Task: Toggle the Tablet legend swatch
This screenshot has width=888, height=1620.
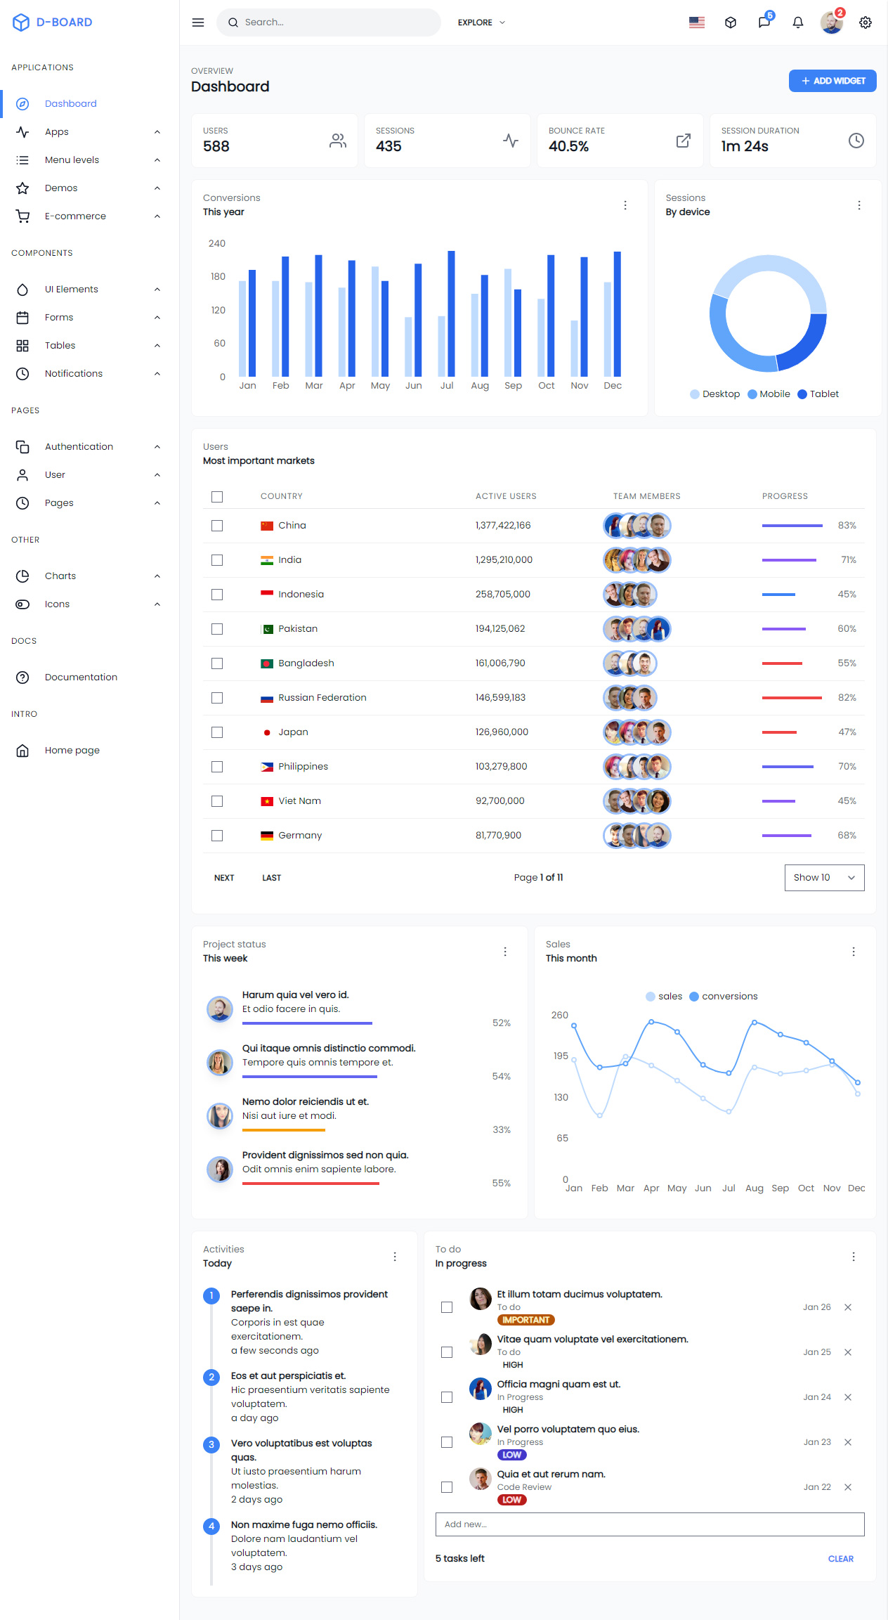Action: pos(802,394)
